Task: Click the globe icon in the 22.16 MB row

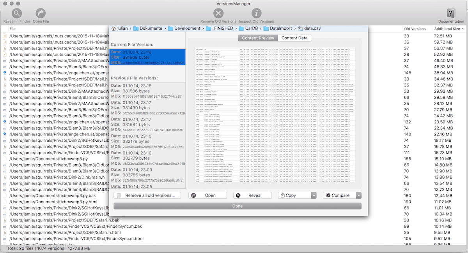Action: click(5, 134)
